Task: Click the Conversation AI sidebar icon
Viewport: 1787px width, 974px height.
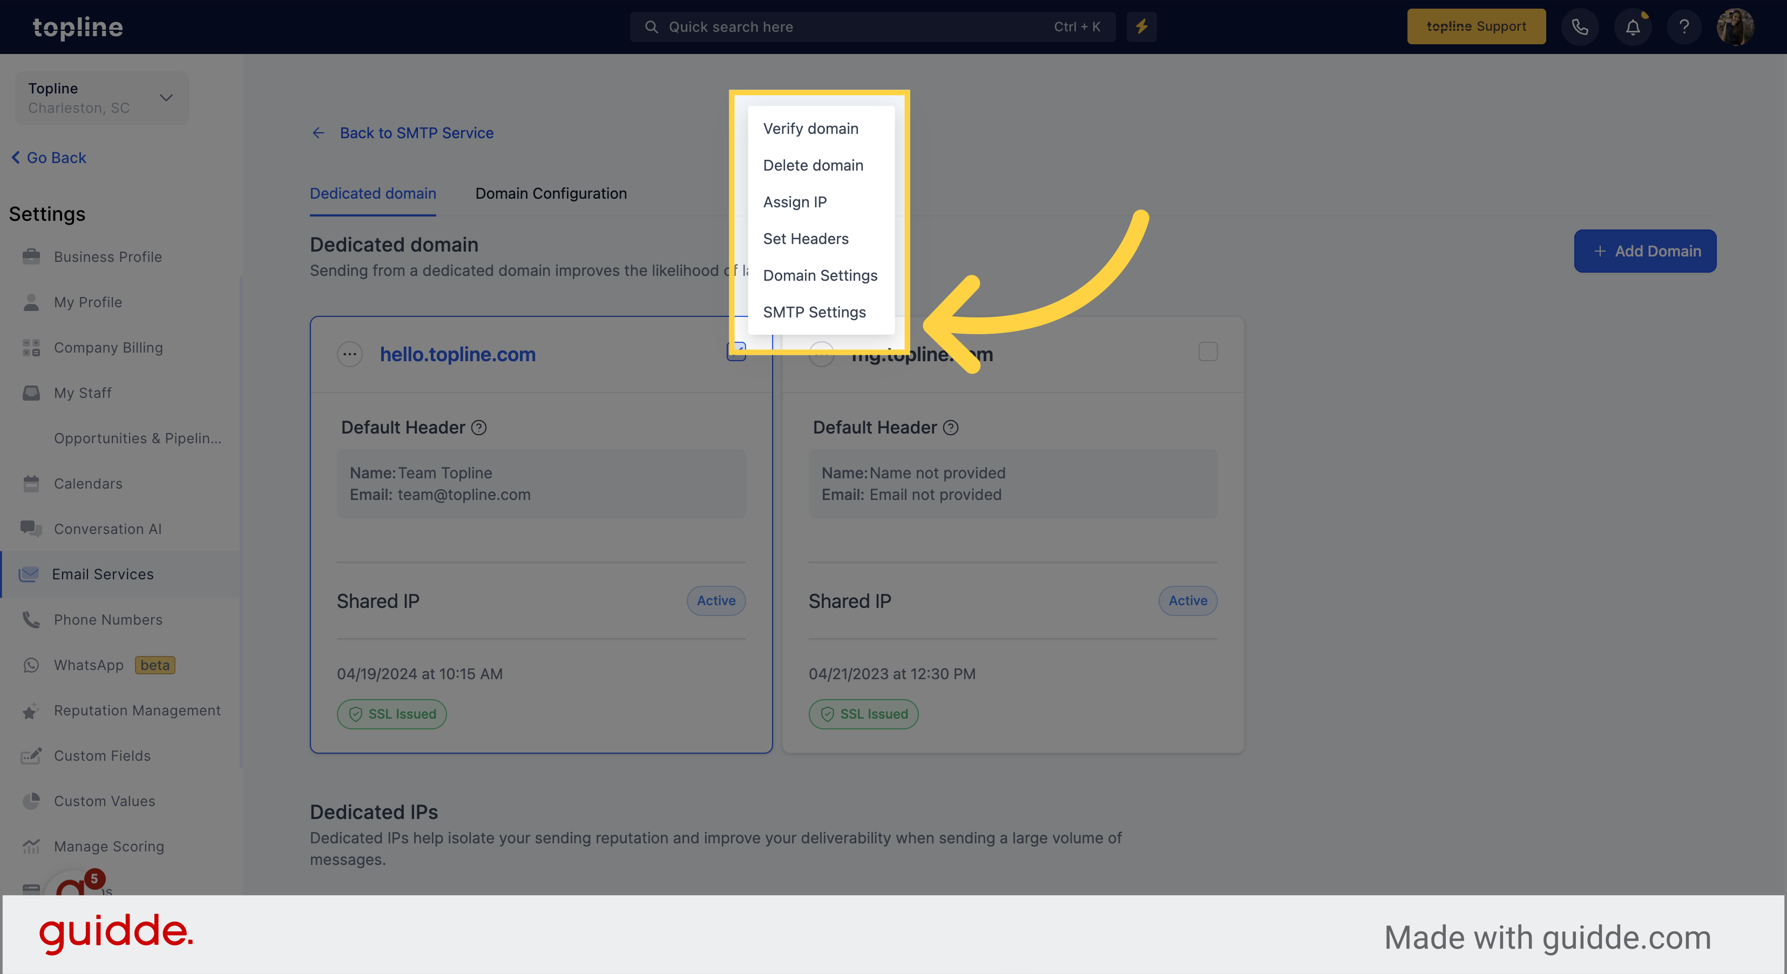Action: (x=31, y=528)
